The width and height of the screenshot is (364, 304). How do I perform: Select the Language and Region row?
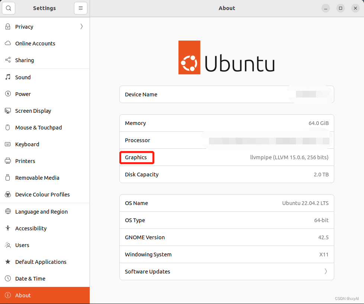pos(41,211)
